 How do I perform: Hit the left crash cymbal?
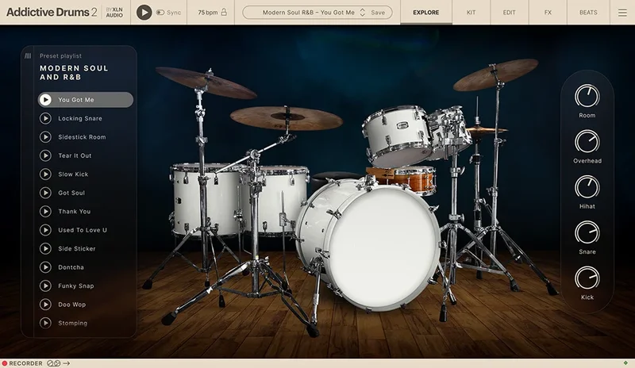206,82
